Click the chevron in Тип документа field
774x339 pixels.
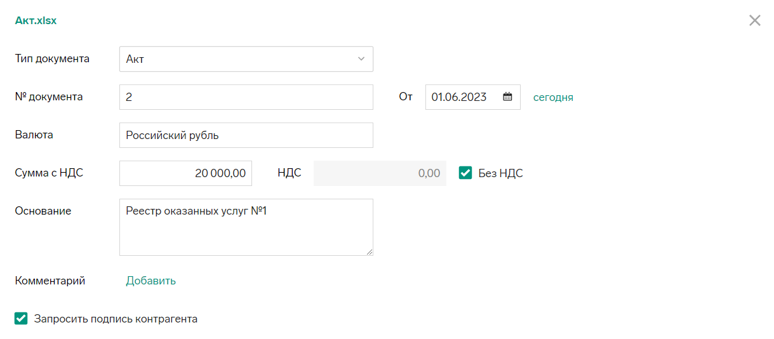tap(361, 59)
